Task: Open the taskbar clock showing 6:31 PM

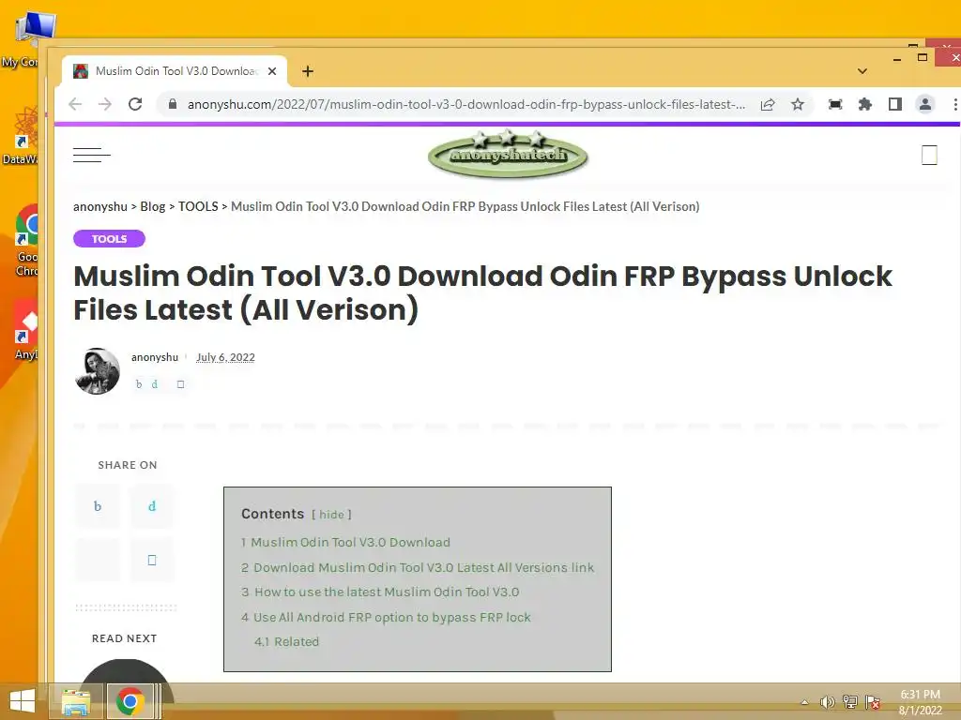Action: [x=920, y=702]
